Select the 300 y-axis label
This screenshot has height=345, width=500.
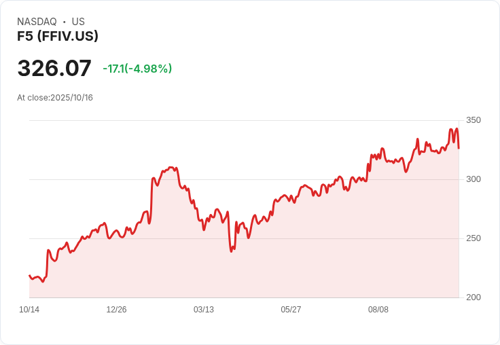473,179
